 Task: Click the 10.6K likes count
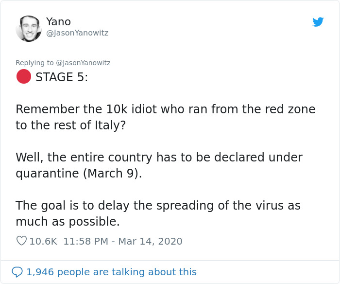(43, 241)
